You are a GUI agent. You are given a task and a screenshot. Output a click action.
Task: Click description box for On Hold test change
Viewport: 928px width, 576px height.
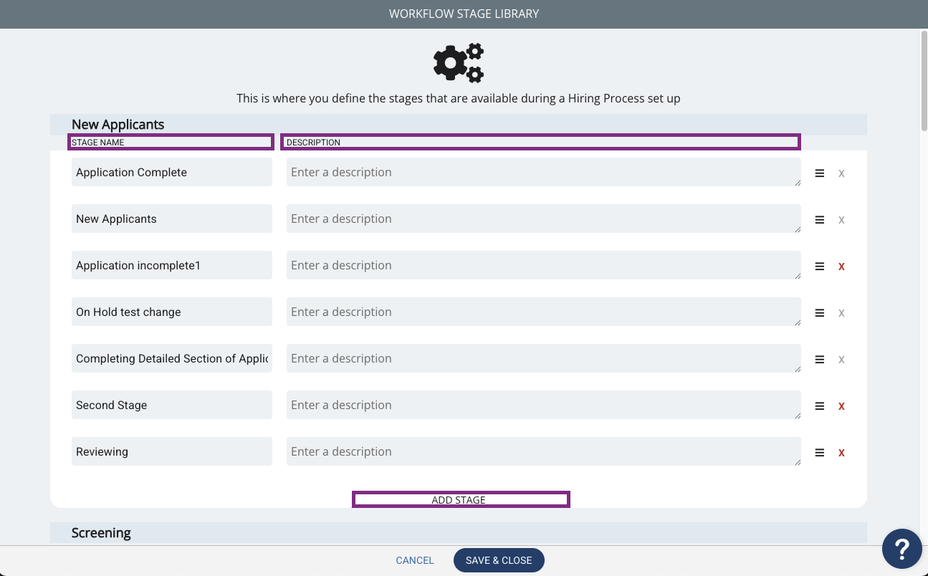pyautogui.click(x=544, y=312)
